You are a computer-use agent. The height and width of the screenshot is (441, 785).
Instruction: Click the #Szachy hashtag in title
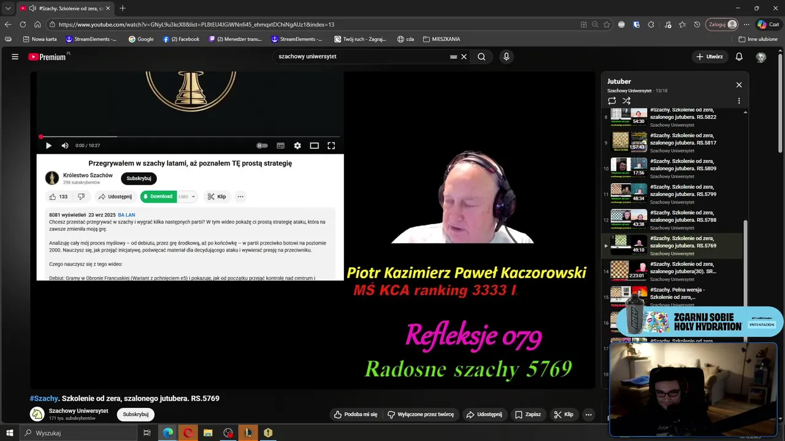coord(44,398)
